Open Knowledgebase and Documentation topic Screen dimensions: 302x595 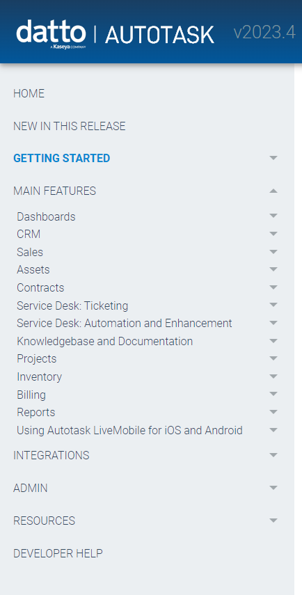pyautogui.click(x=104, y=341)
